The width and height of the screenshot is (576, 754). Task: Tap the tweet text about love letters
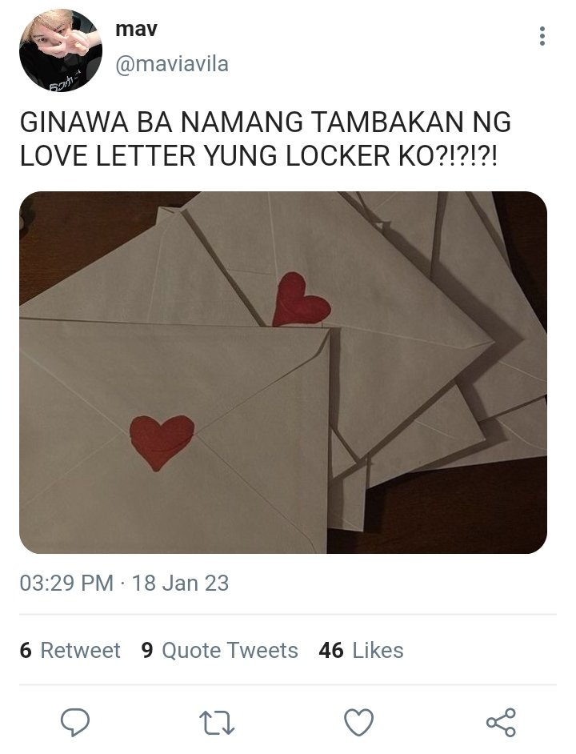[265, 139]
